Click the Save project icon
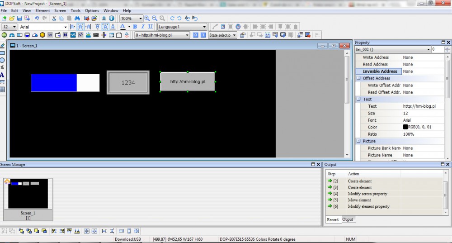Screen dimensions: 452x243 click(x=19, y=19)
